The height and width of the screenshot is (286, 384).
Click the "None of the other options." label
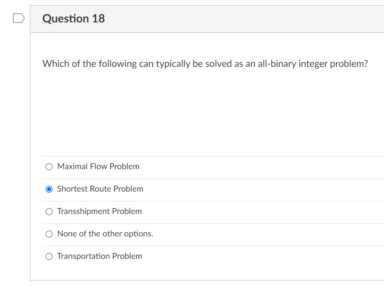(x=105, y=234)
